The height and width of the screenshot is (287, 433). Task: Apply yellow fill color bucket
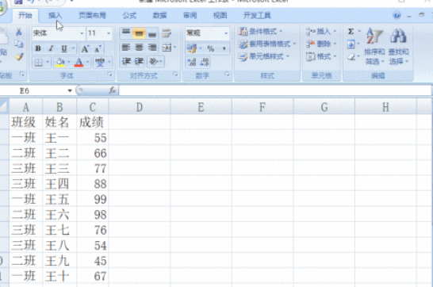coord(60,63)
